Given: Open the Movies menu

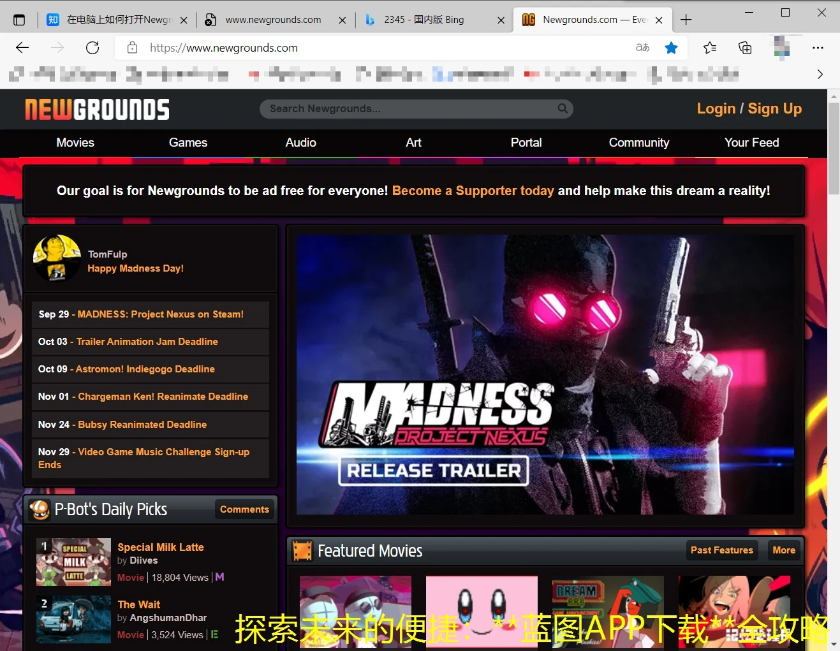Looking at the screenshot, I should point(75,143).
